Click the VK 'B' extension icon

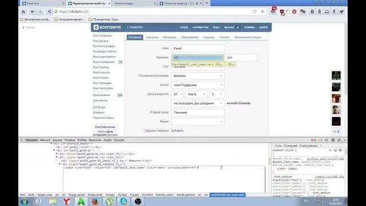click(x=312, y=11)
